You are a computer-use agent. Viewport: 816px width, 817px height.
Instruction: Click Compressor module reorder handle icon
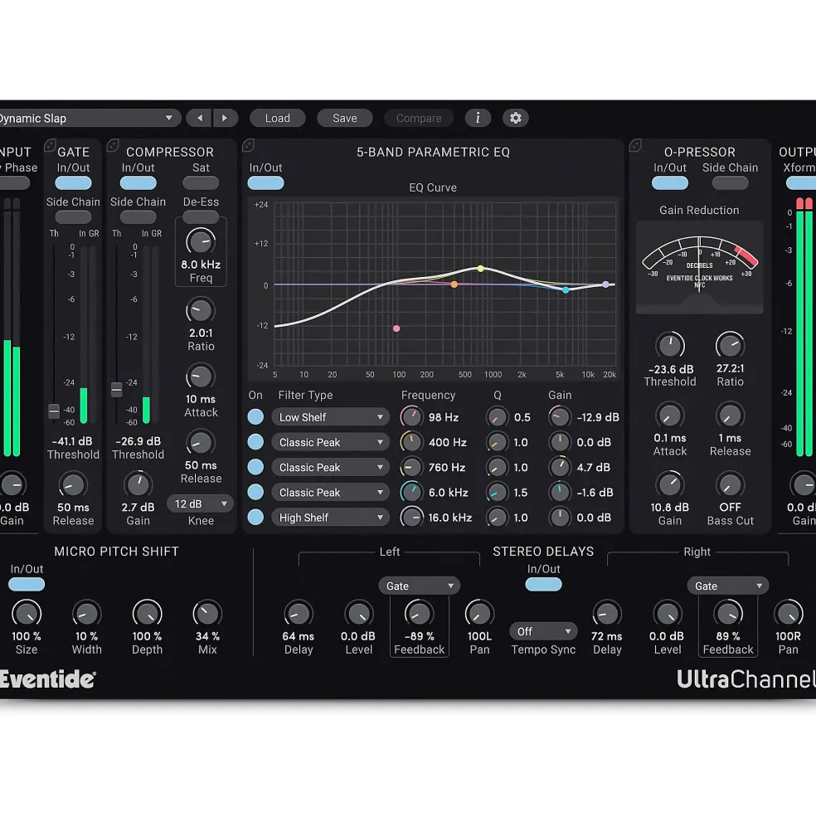click(x=113, y=145)
